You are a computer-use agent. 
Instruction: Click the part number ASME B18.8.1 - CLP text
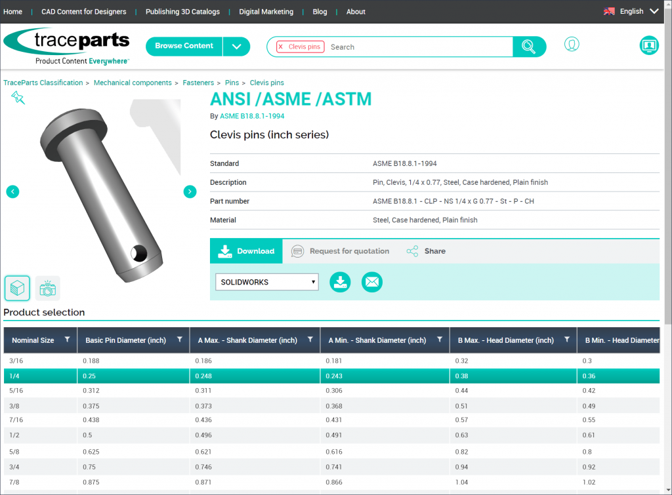click(x=453, y=201)
